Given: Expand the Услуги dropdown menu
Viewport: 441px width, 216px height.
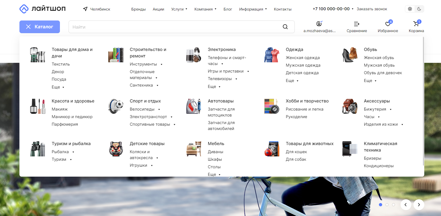Looking at the screenshot, I should (179, 9).
